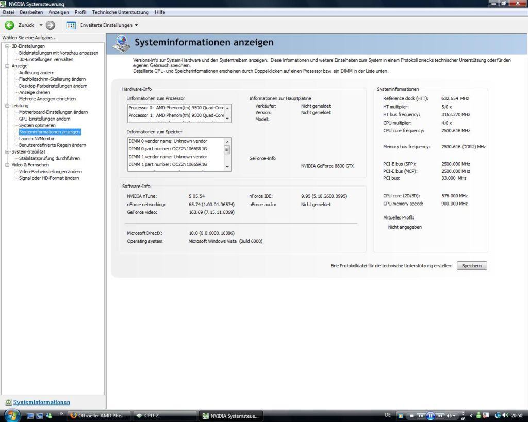This screenshot has height=422, width=528.
Task: Select GPU-Einstellungen ändern
Action: point(44,119)
